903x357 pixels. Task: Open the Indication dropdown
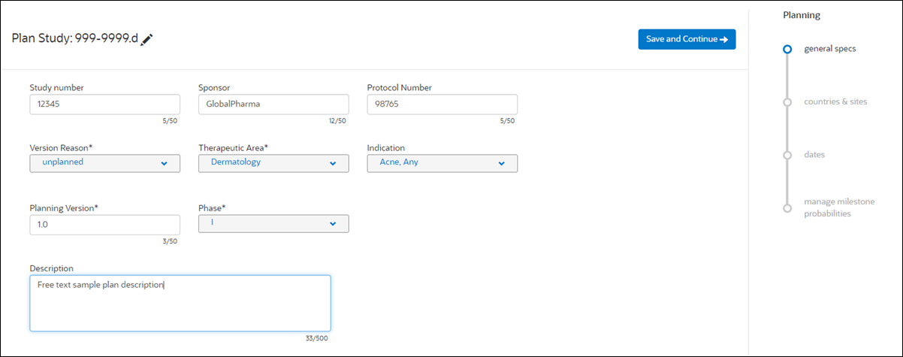tap(442, 163)
